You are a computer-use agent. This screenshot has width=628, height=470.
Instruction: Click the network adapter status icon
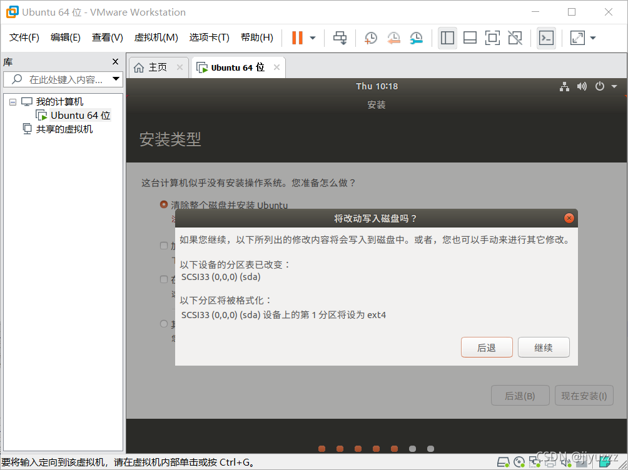[535, 462]
